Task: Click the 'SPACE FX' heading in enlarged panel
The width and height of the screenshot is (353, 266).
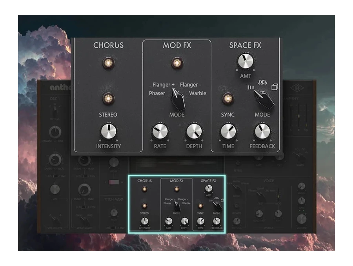Action: tap(246, 45)
